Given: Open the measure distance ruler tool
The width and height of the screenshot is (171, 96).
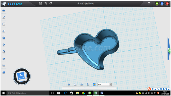Looking at the screenshot, I should (x=4, y=66).
